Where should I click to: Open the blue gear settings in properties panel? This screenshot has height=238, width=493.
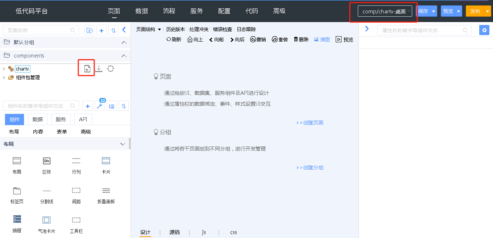484,30
